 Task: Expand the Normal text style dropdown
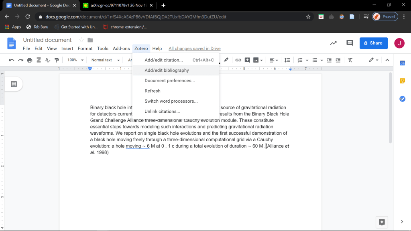coord(106,60)
